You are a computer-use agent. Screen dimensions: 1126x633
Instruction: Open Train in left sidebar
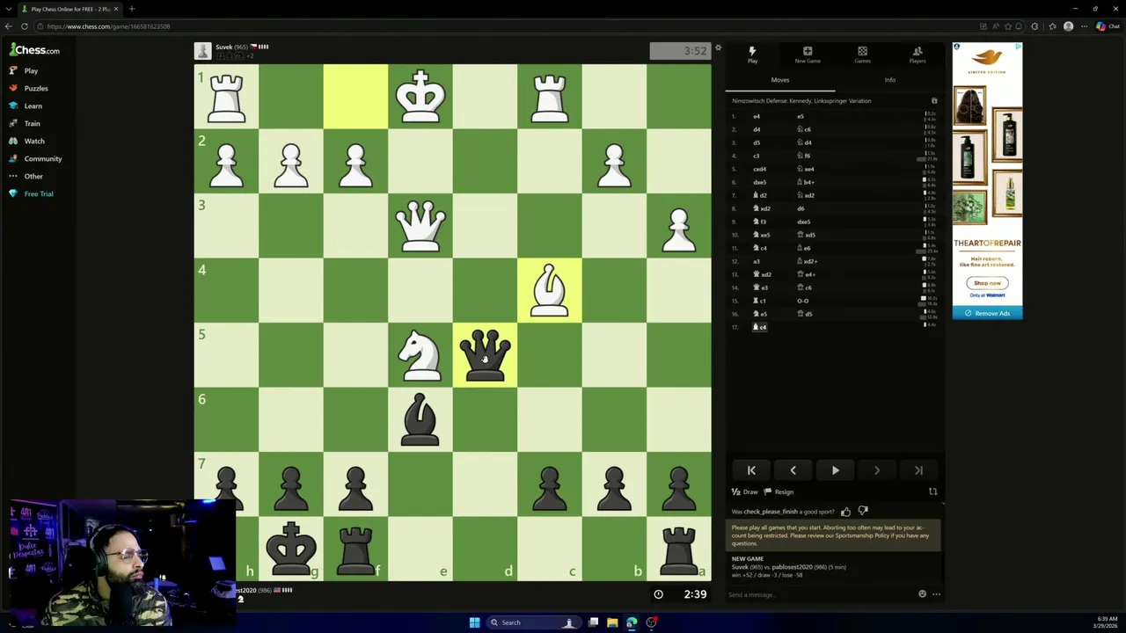(x=26, y=123)
